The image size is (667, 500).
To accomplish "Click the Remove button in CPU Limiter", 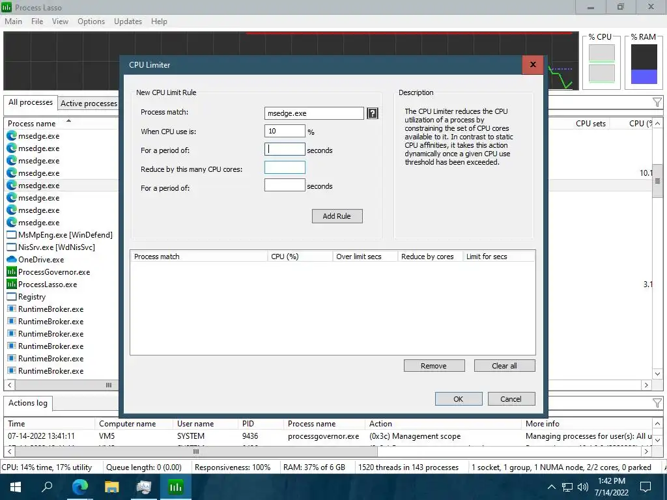I will click(x=434, y=366).
